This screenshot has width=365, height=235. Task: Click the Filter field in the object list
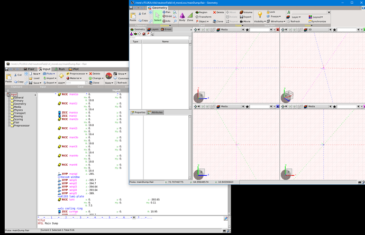pyautogui.click(x=160, y=37)
